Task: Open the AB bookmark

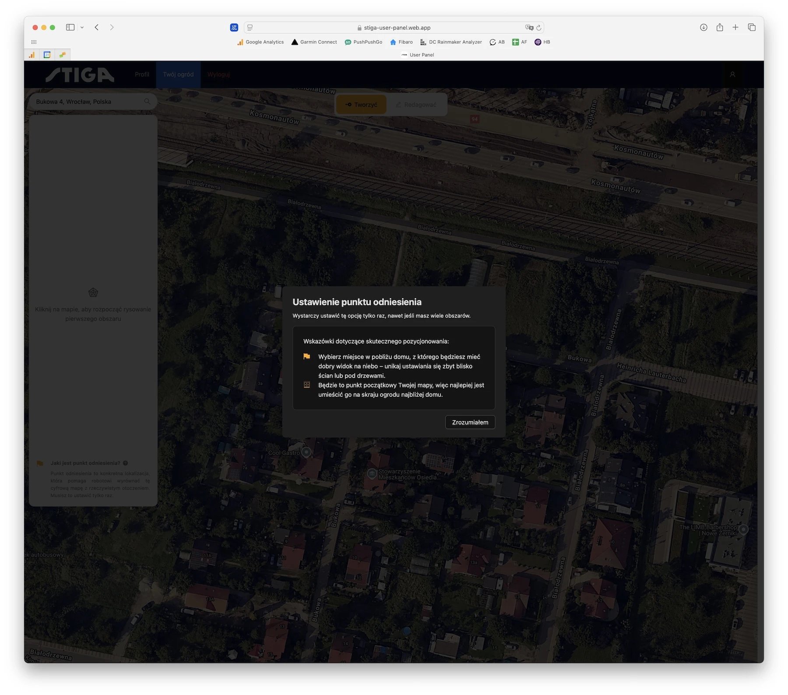Action: pyautogui.click(x=497, y=42)
